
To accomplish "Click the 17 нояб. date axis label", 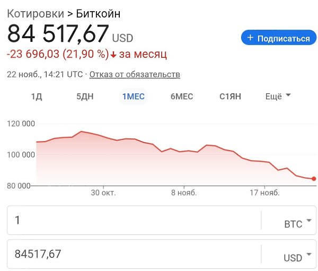I will (x=265, y=193).
